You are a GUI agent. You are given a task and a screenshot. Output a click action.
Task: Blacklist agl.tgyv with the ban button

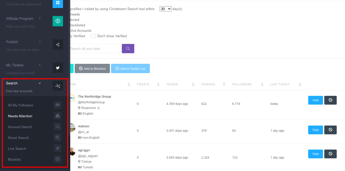click(x=330, y=154)
